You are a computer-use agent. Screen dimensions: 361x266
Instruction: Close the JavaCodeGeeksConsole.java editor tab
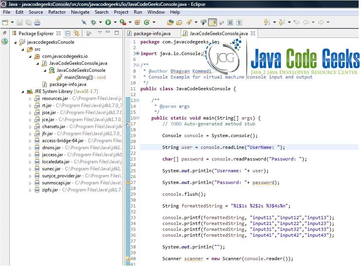253,33
